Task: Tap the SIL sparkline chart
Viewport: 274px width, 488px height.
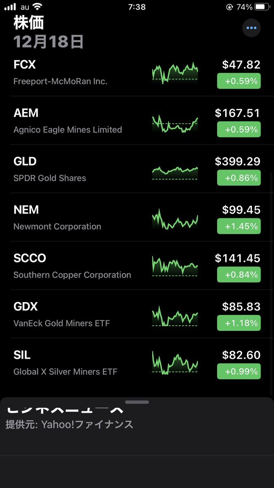Action: coord(175,363)
